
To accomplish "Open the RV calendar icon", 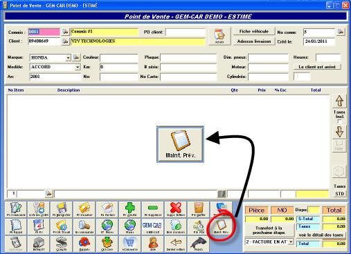I will (x=39, y=226).
